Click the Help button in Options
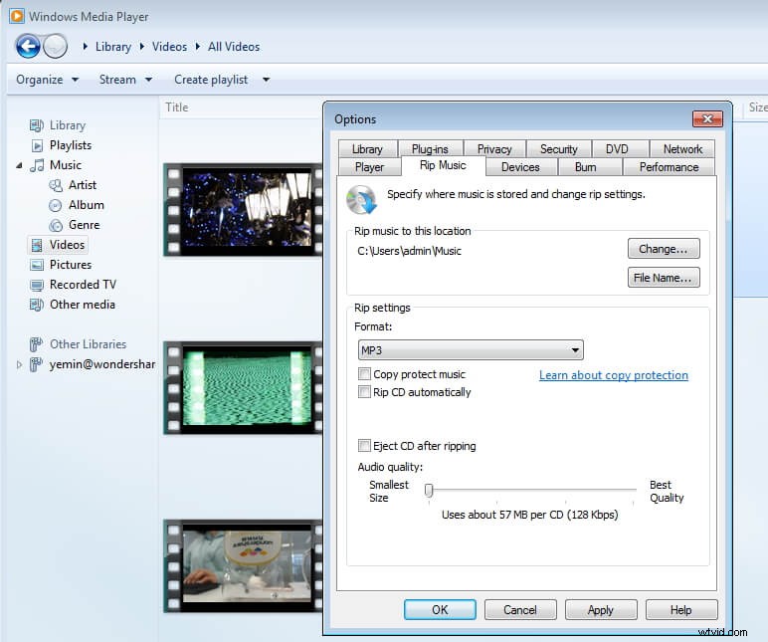Image resolution: width=768 pixels, height=642 pixels. tap(681, 610)
